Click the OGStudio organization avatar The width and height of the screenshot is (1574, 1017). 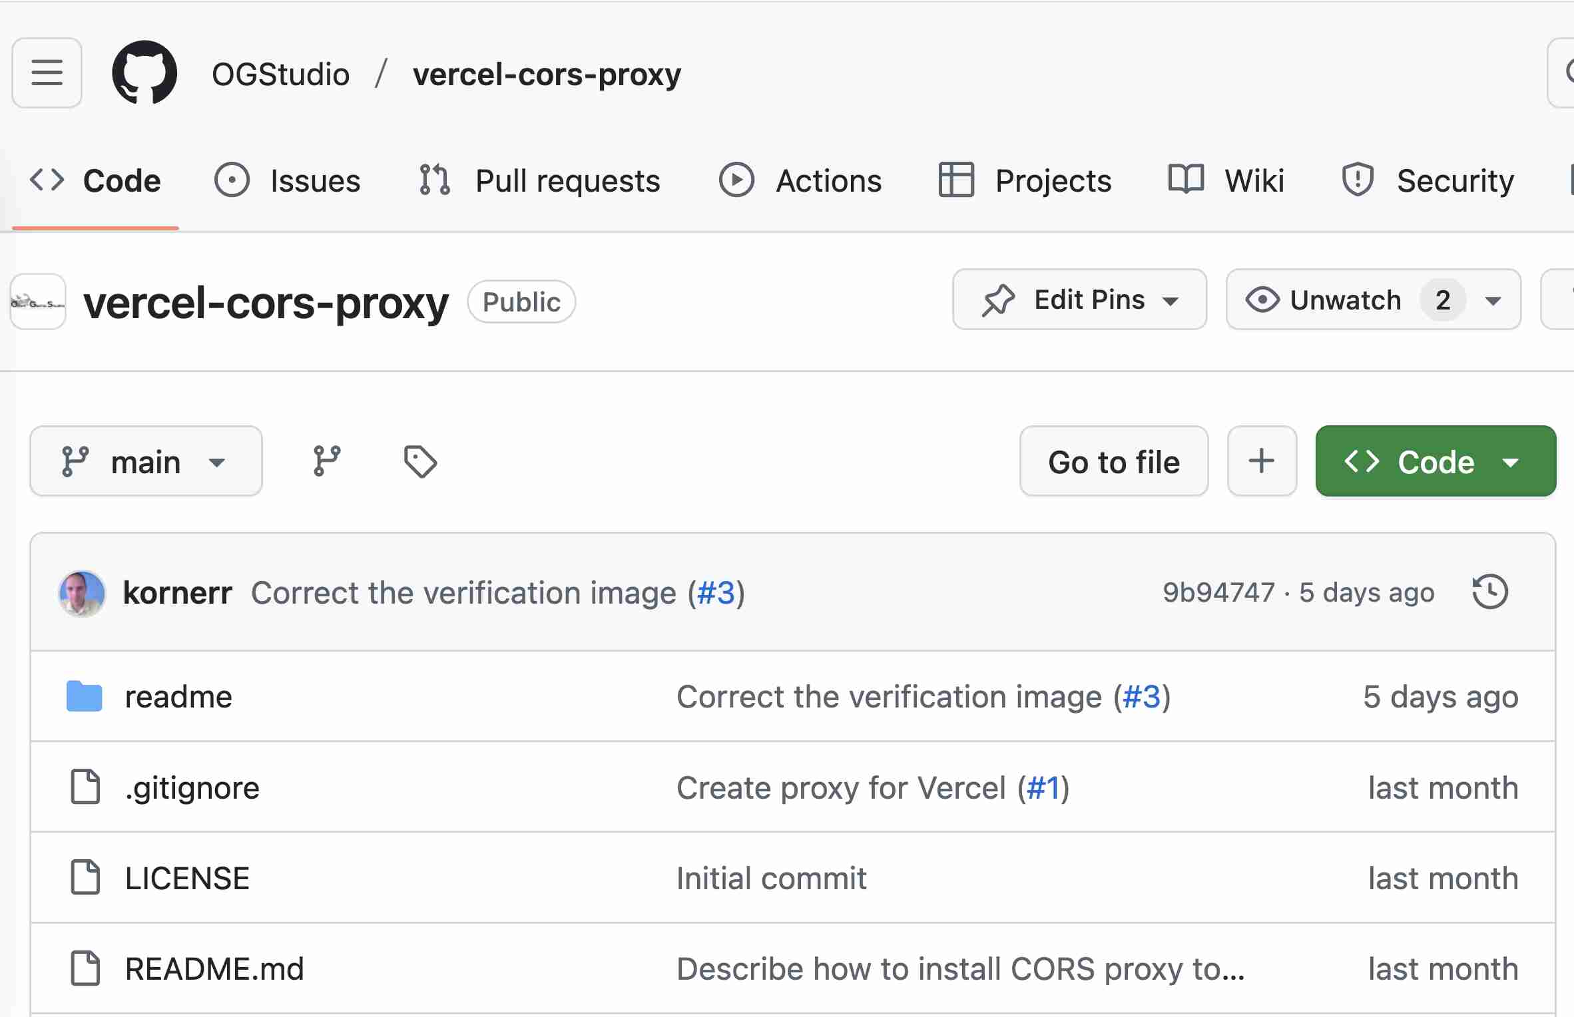[x=38, y=302]
